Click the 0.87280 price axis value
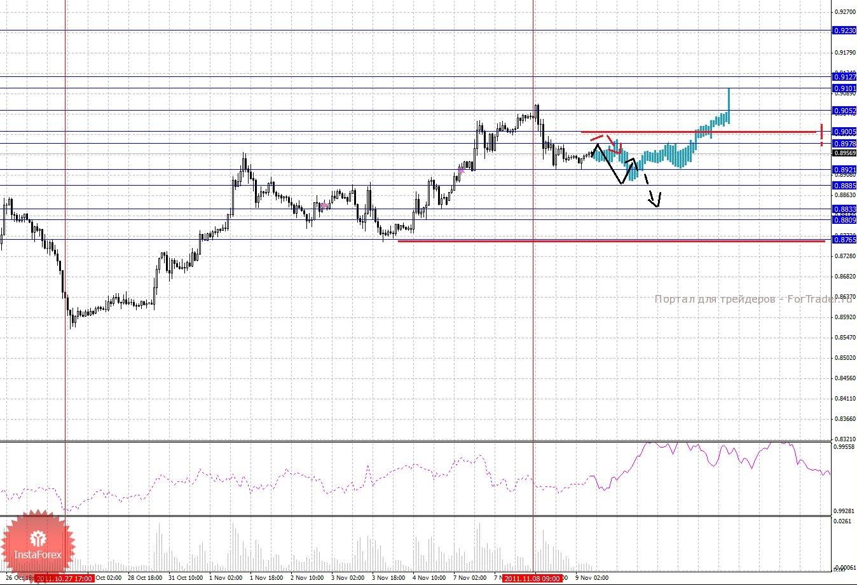 point(844,256)
